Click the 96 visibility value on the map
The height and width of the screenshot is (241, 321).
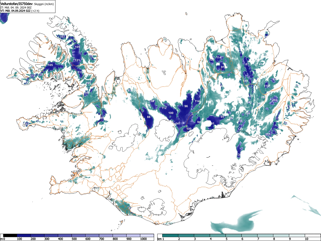[x=186, y=106]
